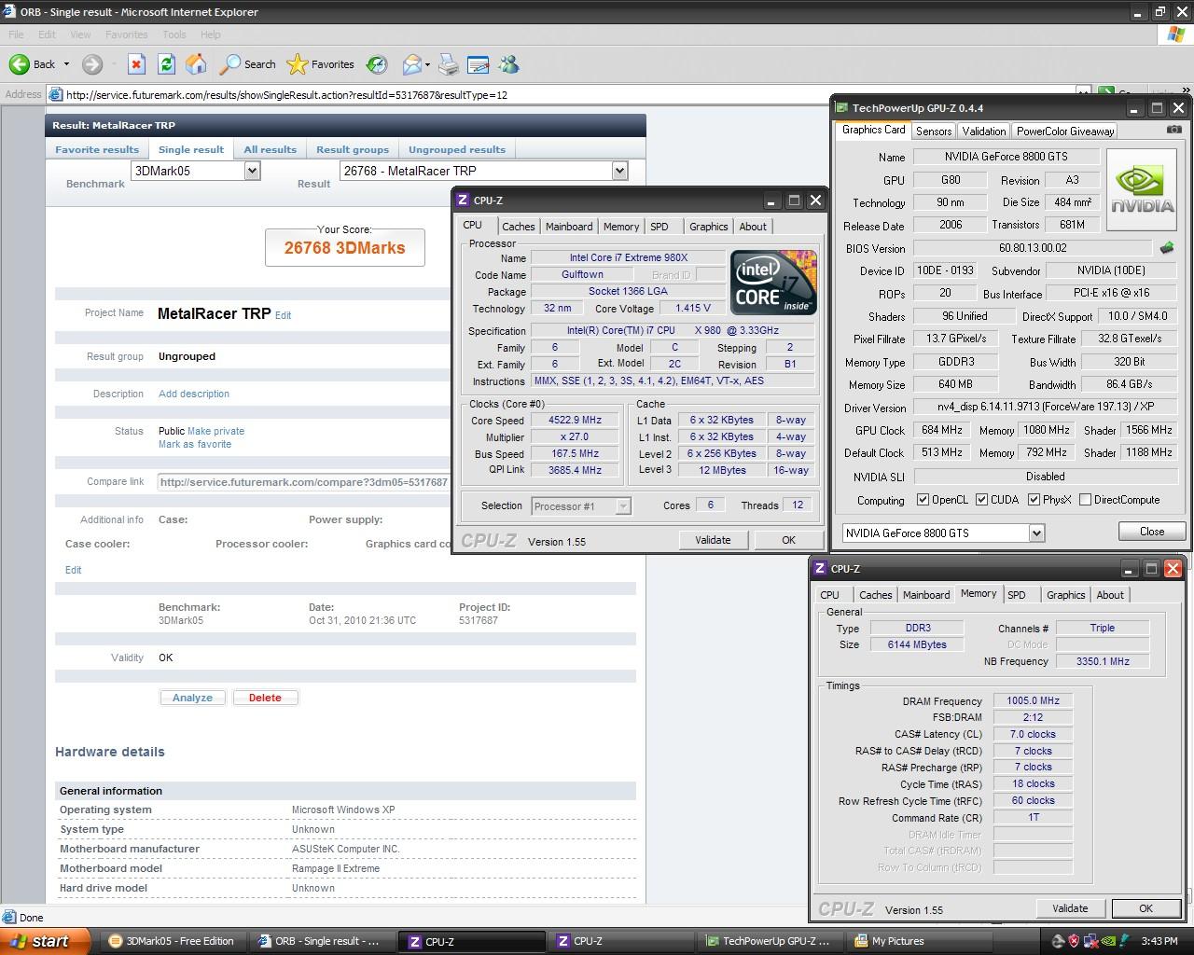The width and height of the screenshot is (1194, 955).
Task: Click the Make private link
Action: tap(215, 431)
